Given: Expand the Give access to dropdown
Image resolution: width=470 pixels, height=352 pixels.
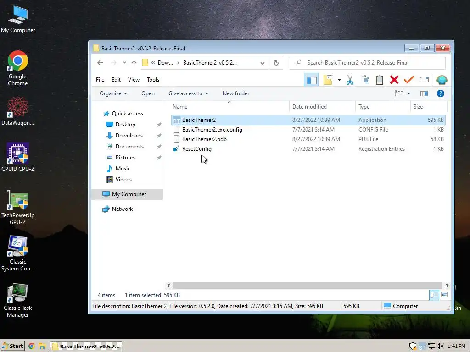Looking at the screenshot, I should point(188,93).
